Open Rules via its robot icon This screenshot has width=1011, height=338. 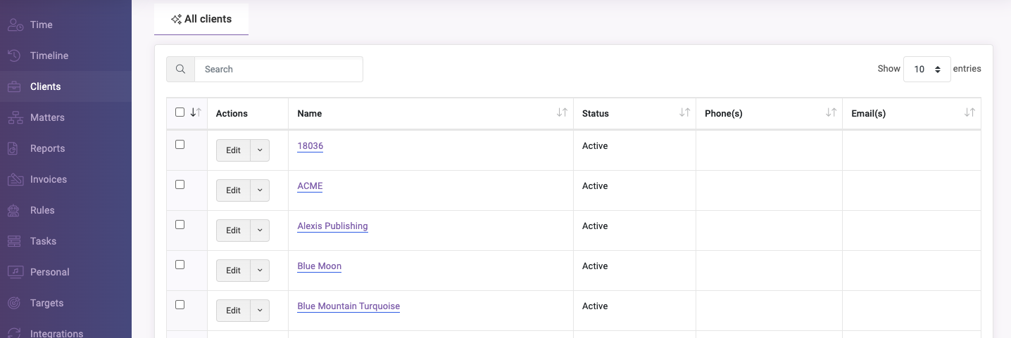[15, 210]
